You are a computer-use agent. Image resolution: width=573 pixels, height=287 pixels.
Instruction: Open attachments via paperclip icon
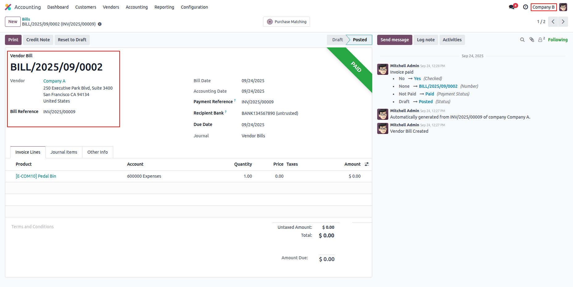coord(531,40)
